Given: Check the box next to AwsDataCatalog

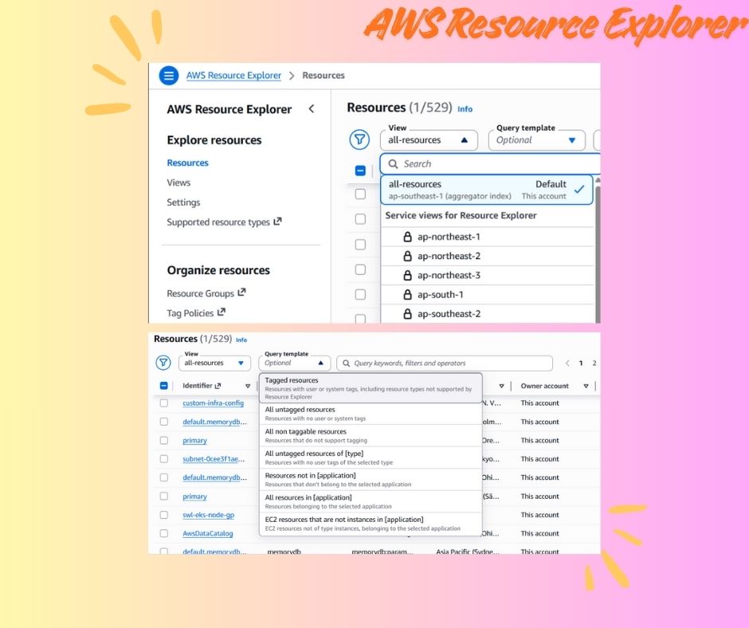Looking at the screenshot, I should (x=164, y=533).
